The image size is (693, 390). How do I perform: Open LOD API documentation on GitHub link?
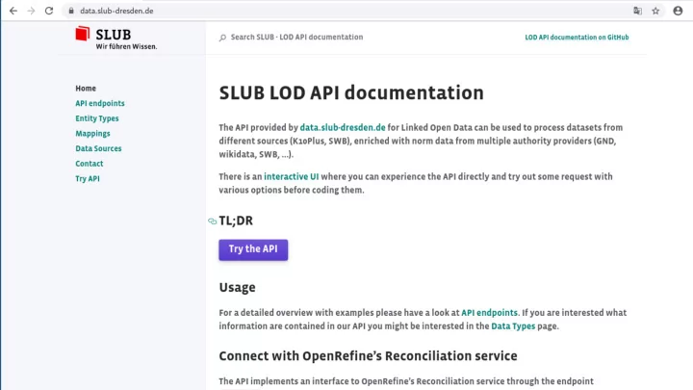point(577,38)
